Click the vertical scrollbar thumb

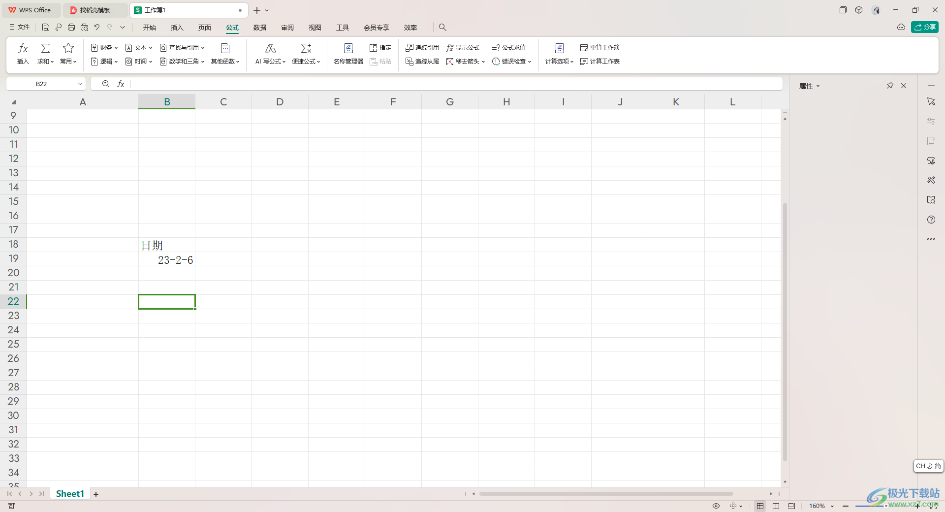pos(785,332)
